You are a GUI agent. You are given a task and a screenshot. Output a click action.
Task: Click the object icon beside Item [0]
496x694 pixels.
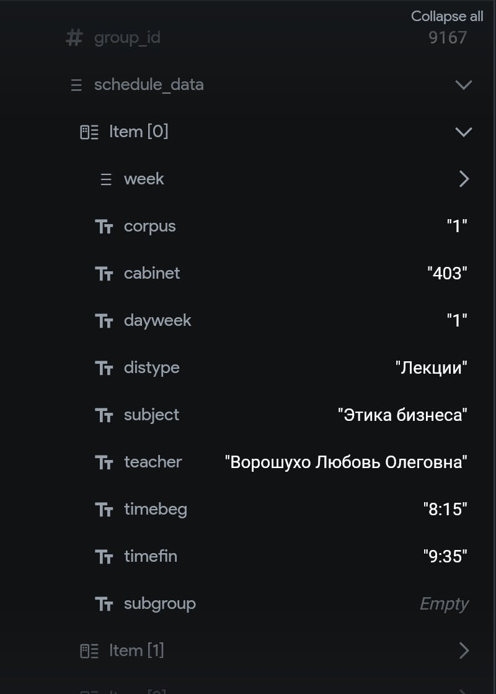(x=89, y=132)
